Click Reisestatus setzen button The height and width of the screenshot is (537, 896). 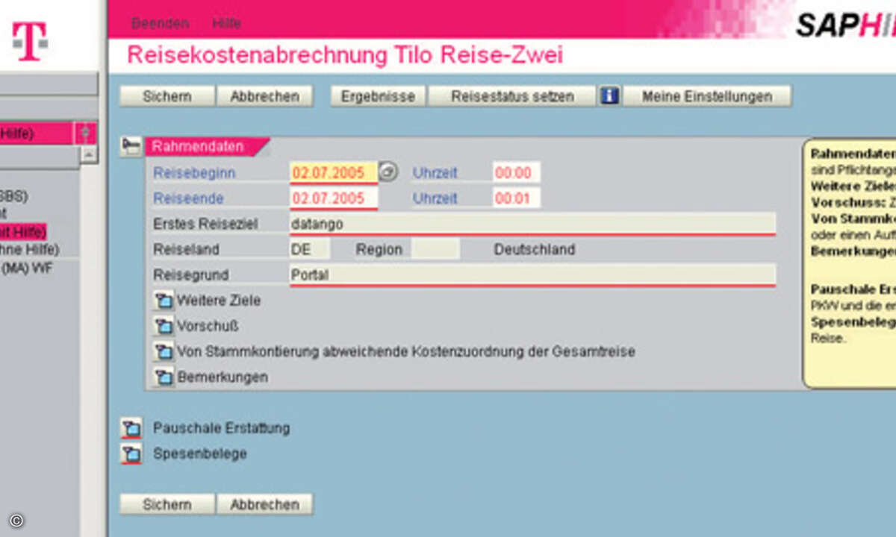(x=512, y=96)
